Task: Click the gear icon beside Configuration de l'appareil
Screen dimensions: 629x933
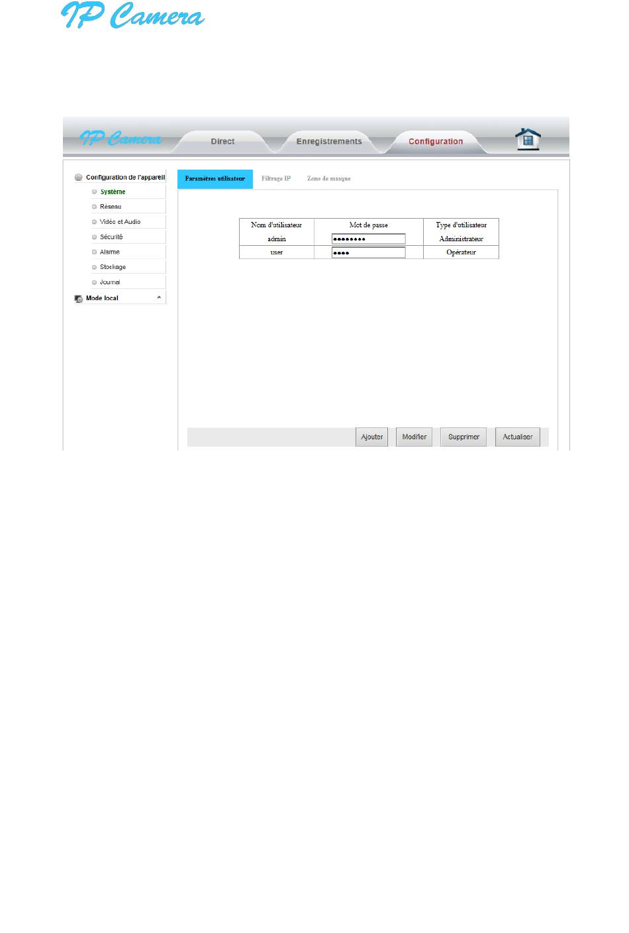Action: tap(79, 178)
